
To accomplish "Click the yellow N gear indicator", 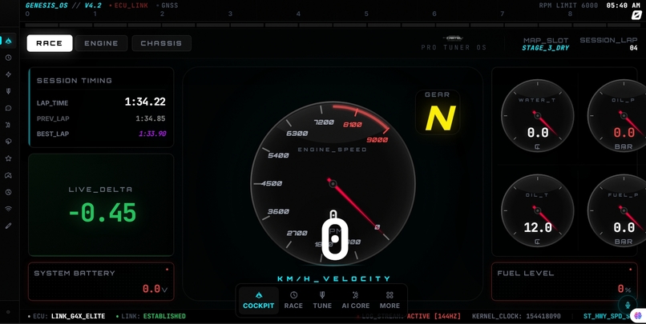I will [x=440, y=118].
